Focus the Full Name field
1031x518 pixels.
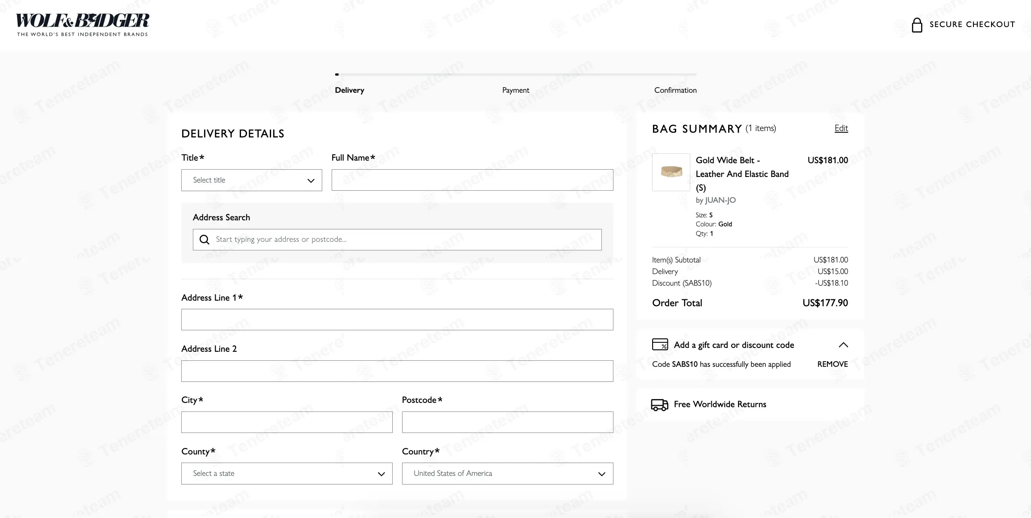coord(472,180)
